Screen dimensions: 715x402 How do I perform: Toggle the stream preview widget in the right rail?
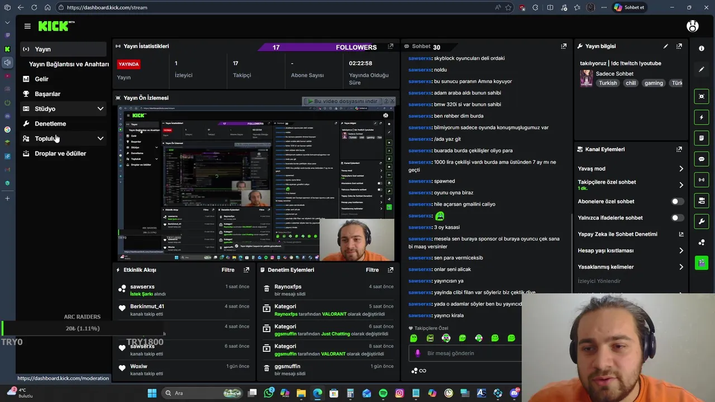[x=702, y=97]
